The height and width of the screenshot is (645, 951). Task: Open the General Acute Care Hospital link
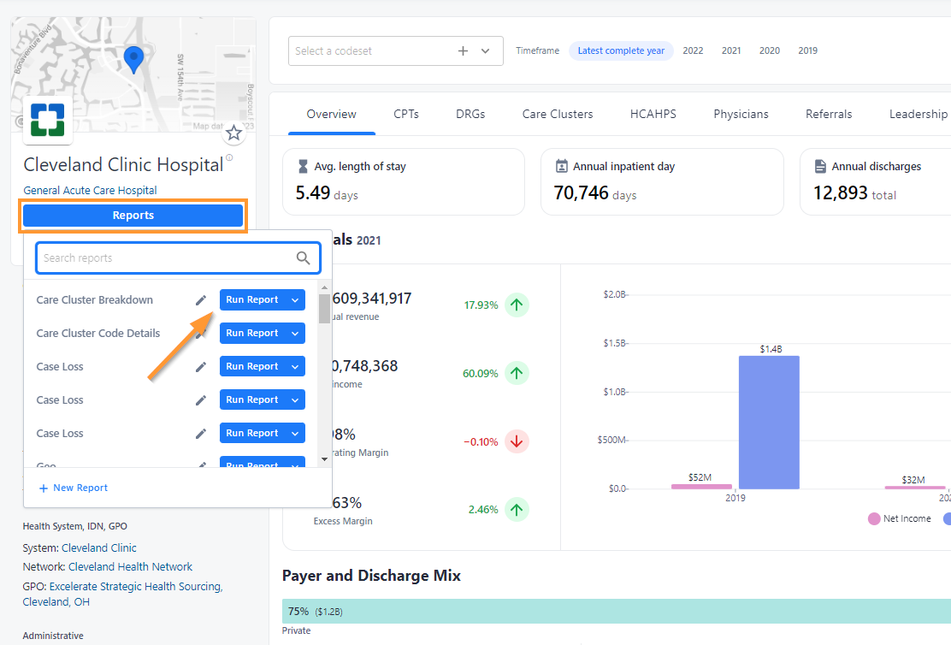(x=90, y=191)
